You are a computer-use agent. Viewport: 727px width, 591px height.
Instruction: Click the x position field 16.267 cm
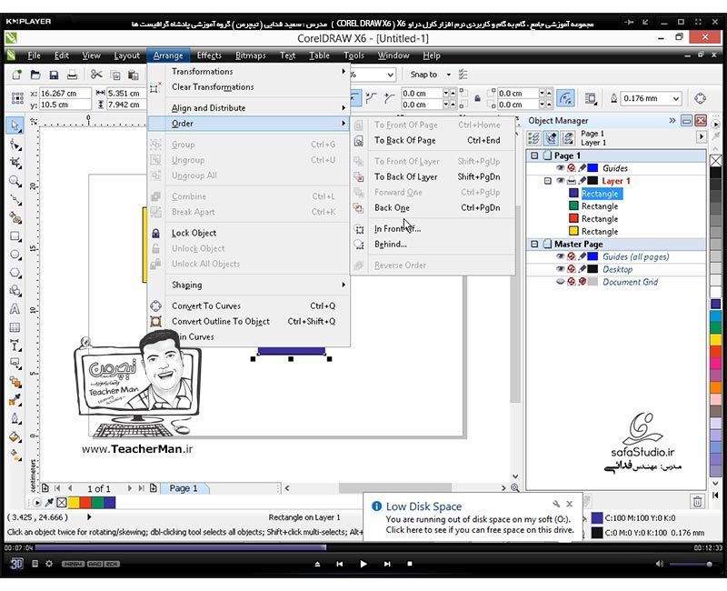65,94
